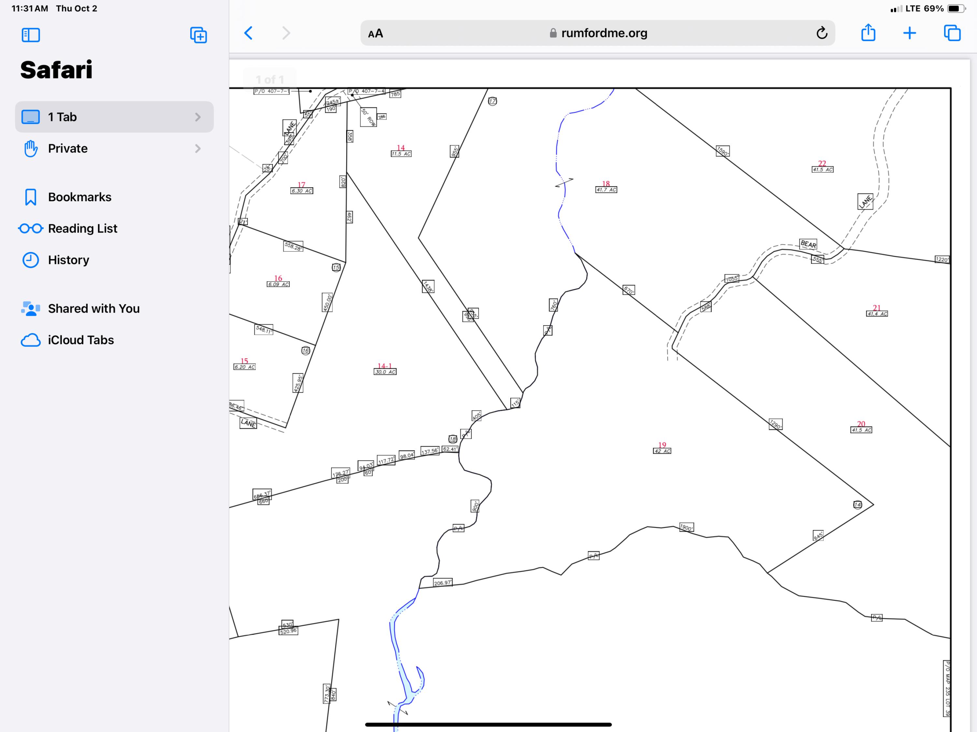
Task: Reload the current map page
Action: pos(822,33)
